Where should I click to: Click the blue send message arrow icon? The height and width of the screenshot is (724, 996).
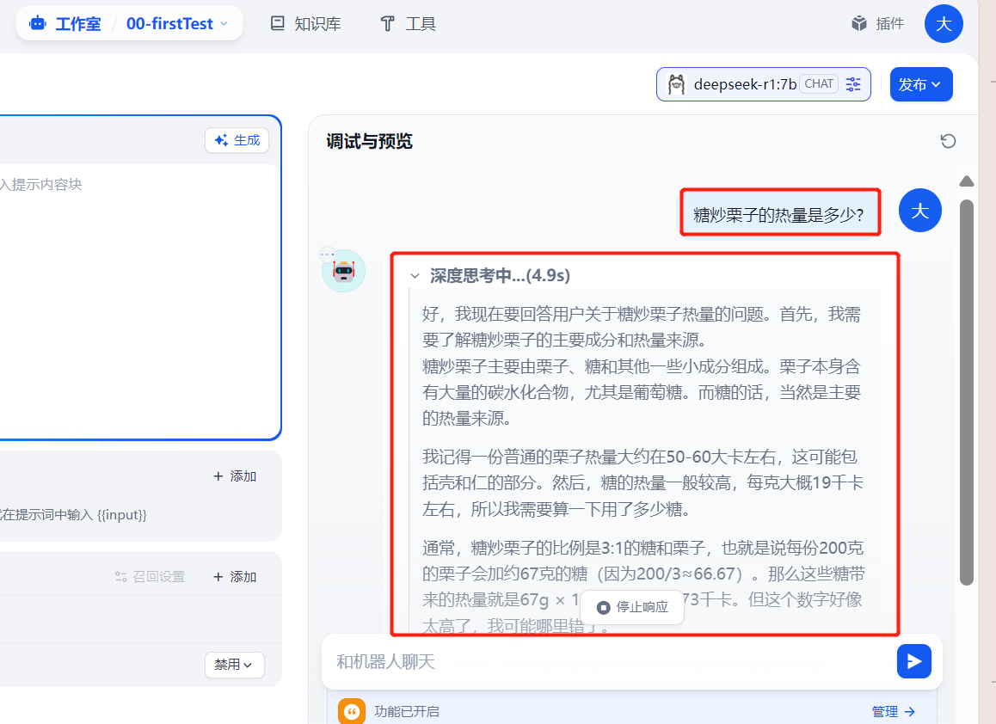point(913,661)
